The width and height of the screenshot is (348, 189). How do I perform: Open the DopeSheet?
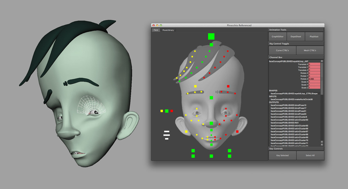click(296, 37)
